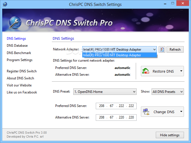Click the Restore DNS green arrow icon
The width and height of the screenshot is (191, 143).
(146, 71)
